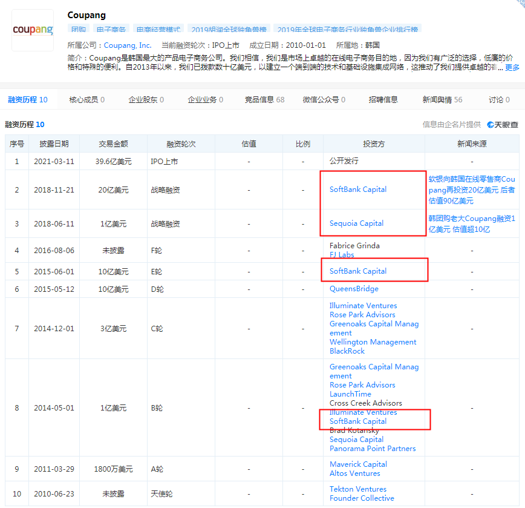
Task: Select the 电子商务 tag
Action: point(111,29)
